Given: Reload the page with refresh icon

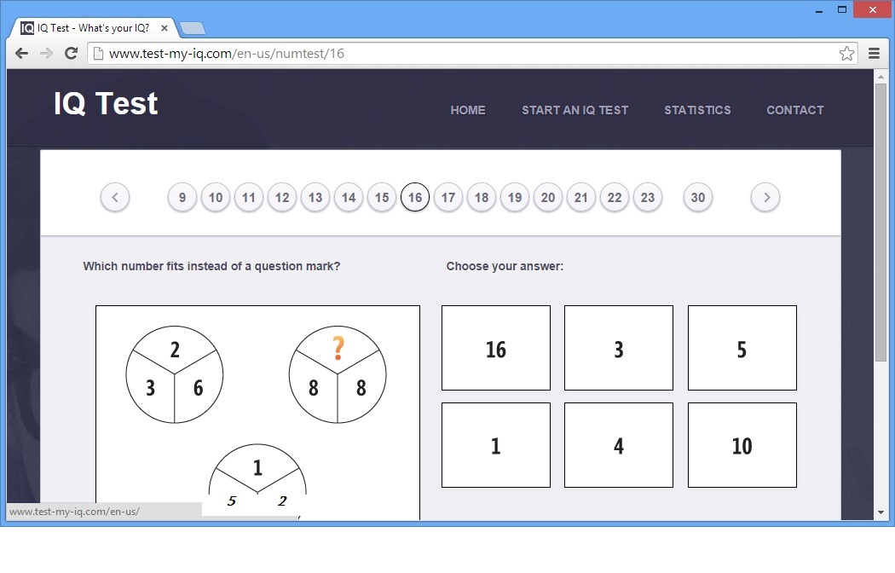Looking at the screenshot, I should pyautogui.click(x=71, y=54).
